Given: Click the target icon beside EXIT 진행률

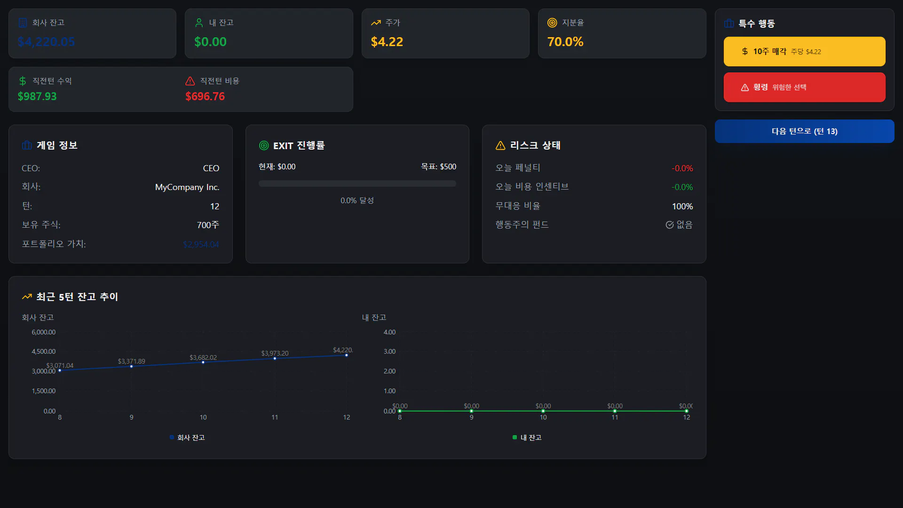Looking at the screenshot, I should tap(264, 145).
